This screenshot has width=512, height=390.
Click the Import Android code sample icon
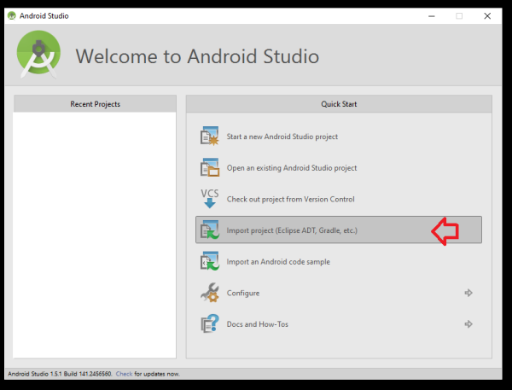click(x=210, y=262)
